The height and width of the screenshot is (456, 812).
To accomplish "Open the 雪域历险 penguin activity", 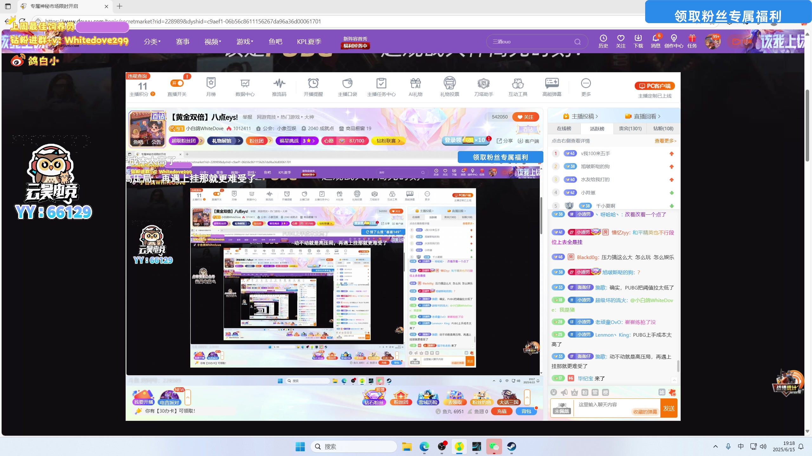I will (x=428, y=397).
